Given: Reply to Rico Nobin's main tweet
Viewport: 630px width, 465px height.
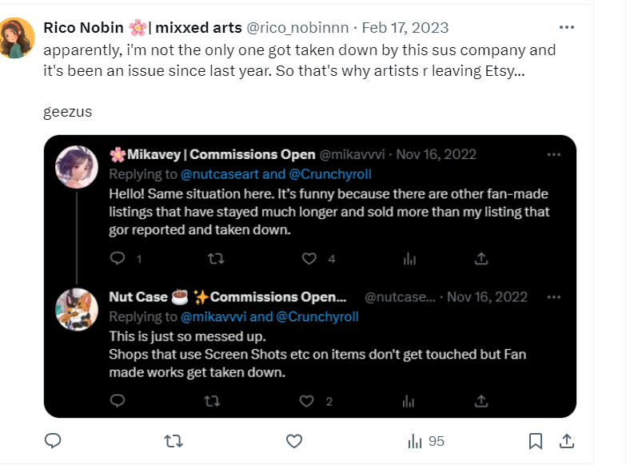Looking at the screenshot, I should point(54,441).
